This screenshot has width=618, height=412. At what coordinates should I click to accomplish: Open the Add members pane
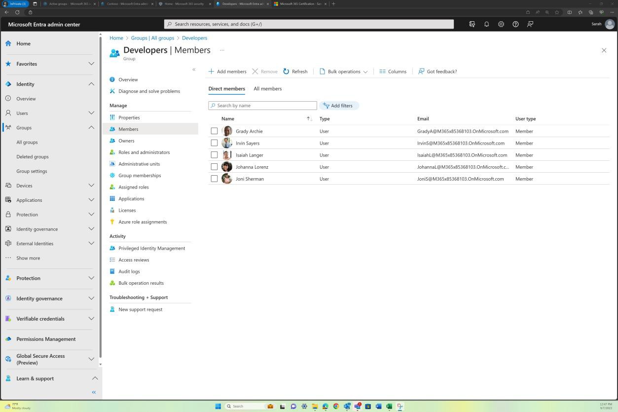[227, 71]
